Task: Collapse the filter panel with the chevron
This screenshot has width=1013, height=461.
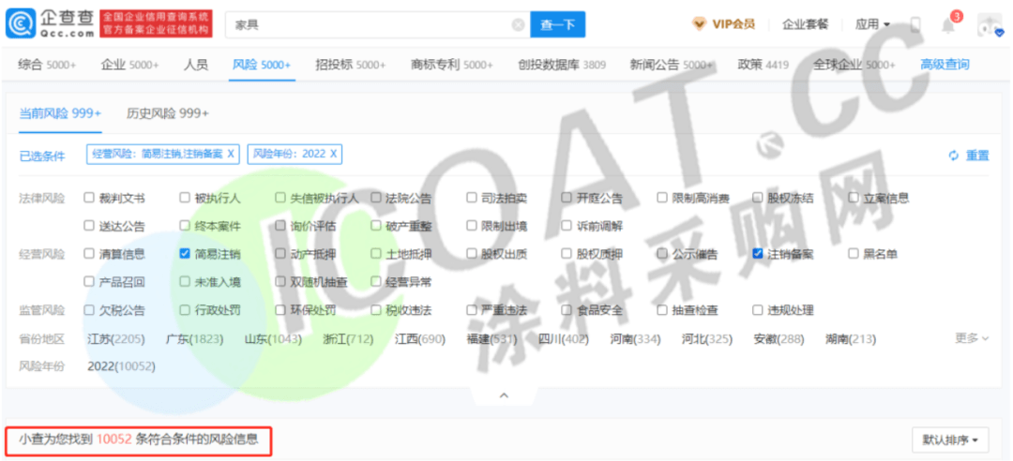Action: 504,396
